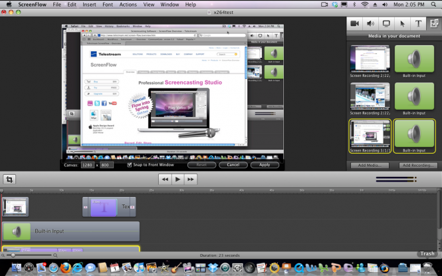Open Spotlight search
This screenshot has height=276, width=442.
[x=433, y=5]
